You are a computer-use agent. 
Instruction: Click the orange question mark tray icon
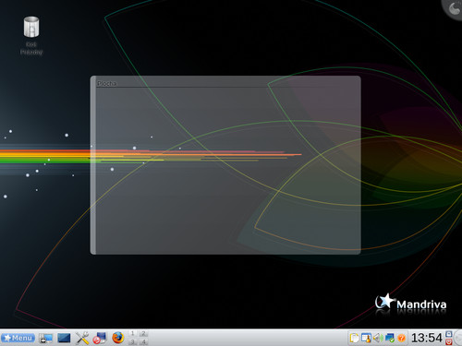coord(401,339)
